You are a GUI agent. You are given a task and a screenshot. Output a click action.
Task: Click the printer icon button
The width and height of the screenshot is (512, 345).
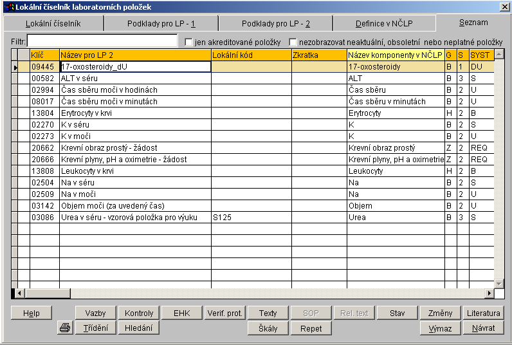coord(64,328)
